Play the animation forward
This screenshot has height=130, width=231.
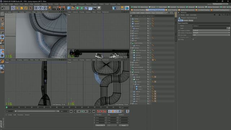82,111
